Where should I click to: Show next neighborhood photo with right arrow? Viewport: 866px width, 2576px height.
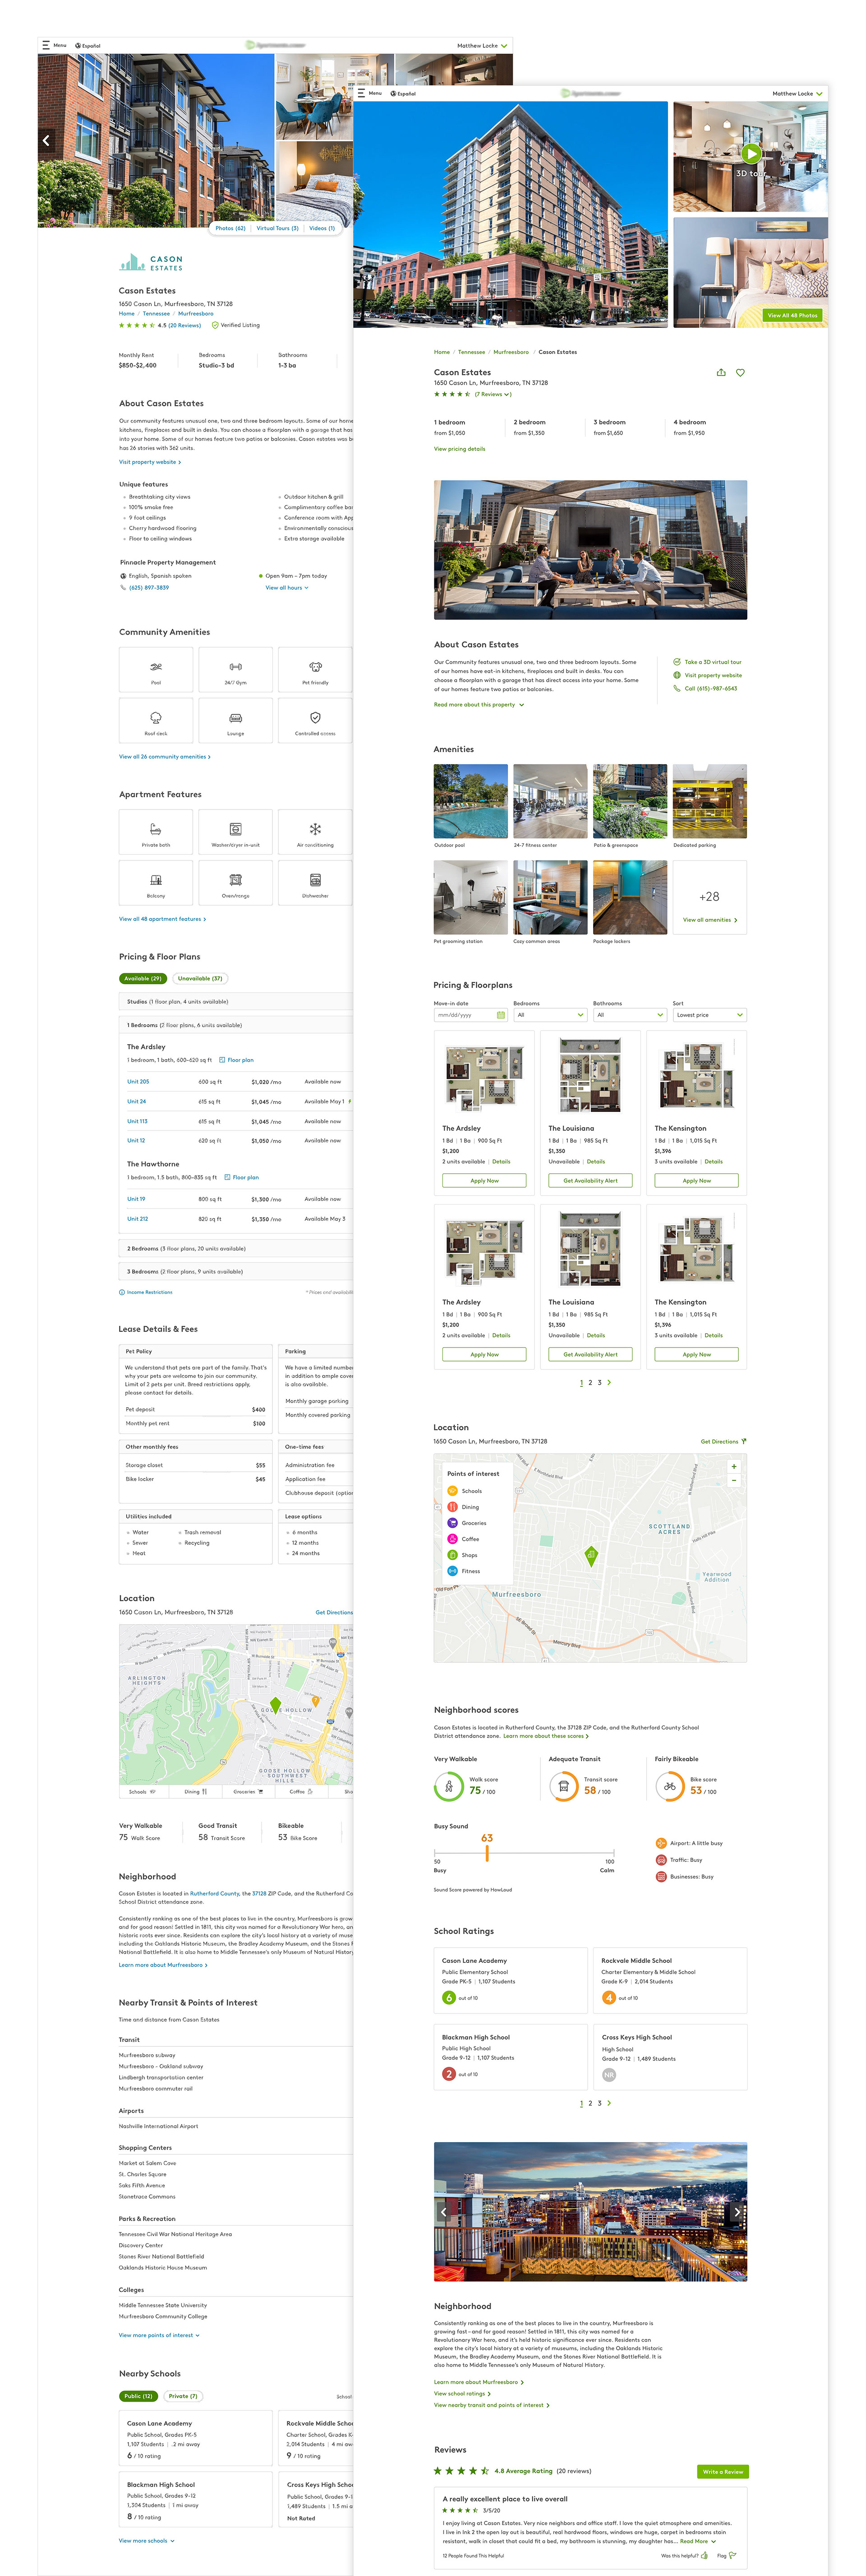coord(737,2212)
